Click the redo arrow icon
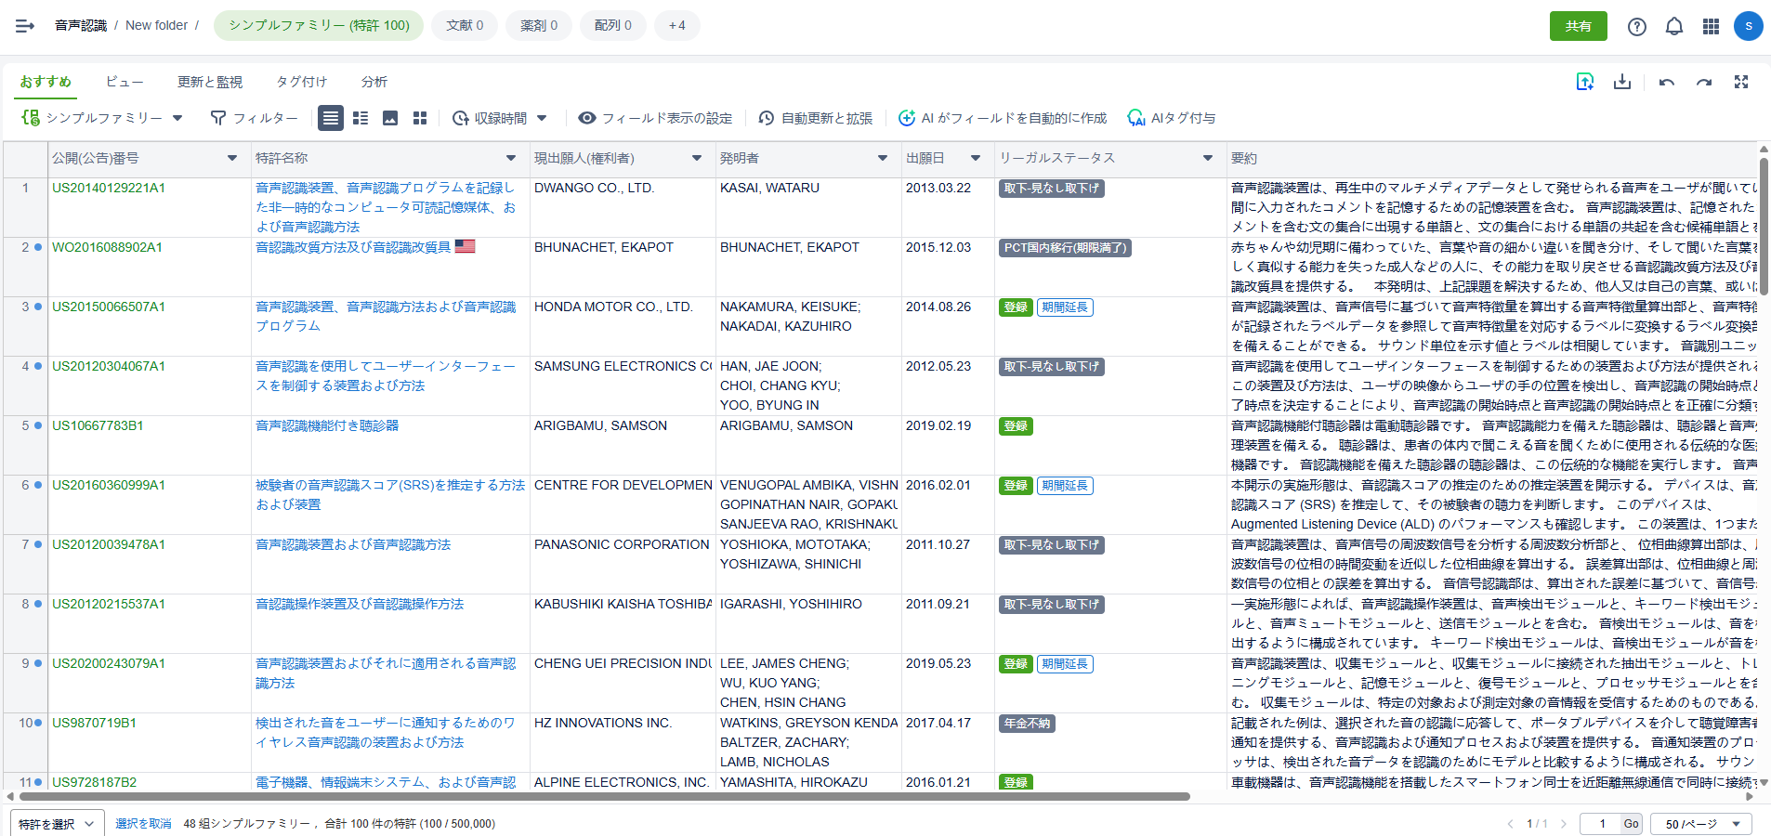The height and width of the screenshot is (836, 1771). tap(1704, 82)
